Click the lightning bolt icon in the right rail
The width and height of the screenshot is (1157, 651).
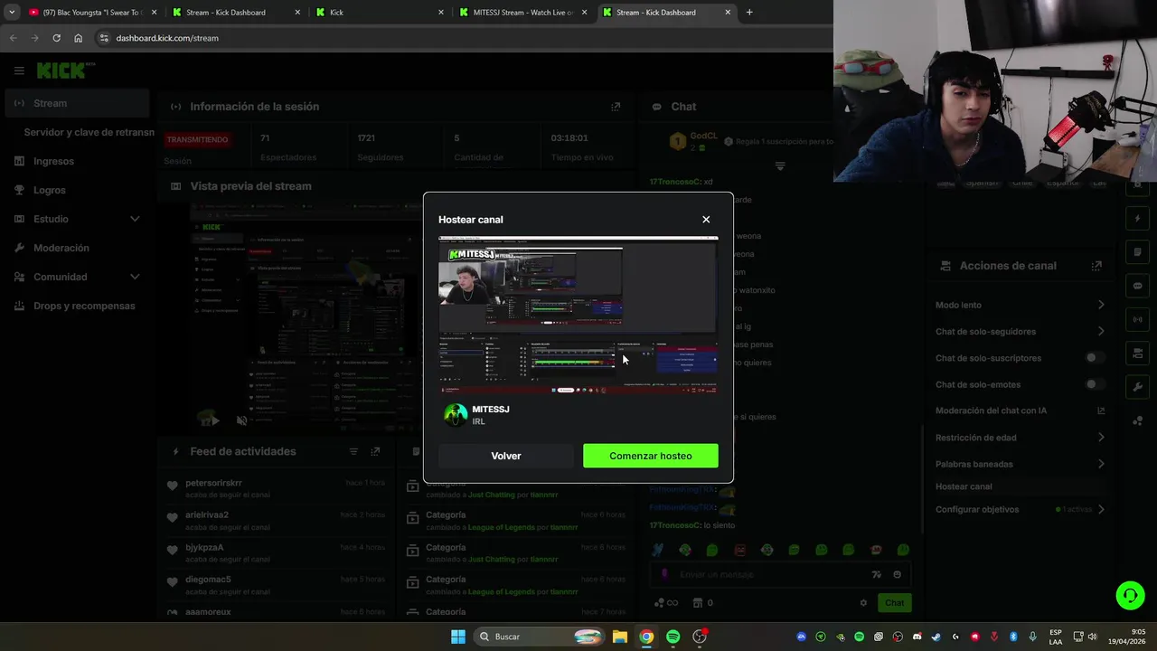point(1138,219)
